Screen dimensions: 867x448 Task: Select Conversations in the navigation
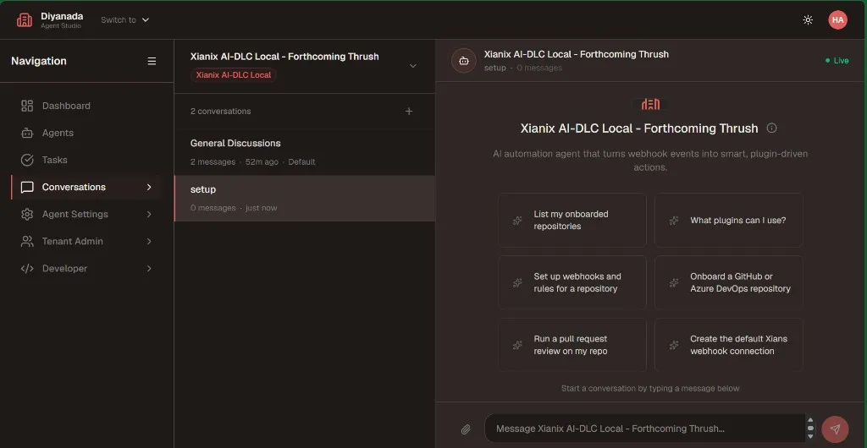pos(86,187)
